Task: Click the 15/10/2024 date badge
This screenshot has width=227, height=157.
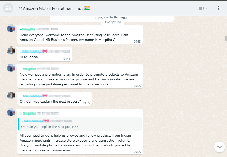Action: tap(113, 22)
